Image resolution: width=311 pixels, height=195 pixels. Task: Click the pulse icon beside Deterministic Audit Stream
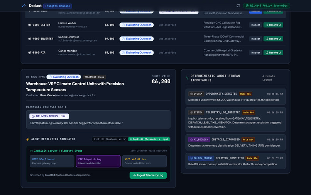tap(187, 78)
